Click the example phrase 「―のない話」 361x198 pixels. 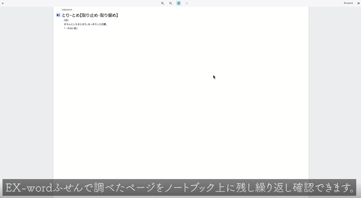[71, 28]
